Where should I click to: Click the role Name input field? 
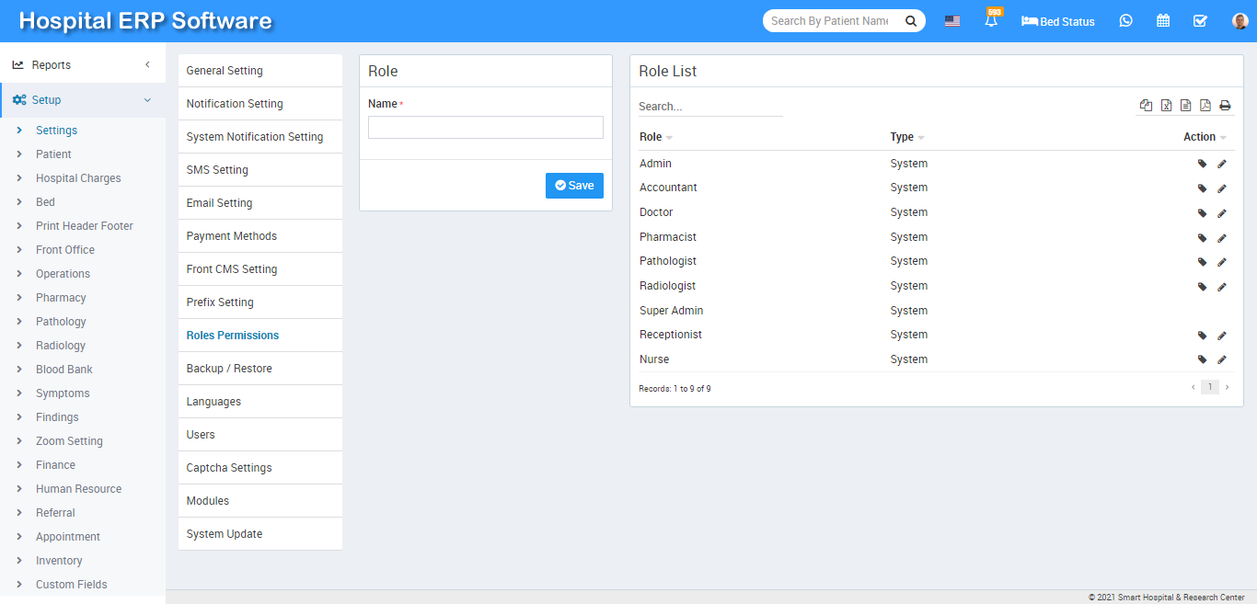tap(485, 128)
